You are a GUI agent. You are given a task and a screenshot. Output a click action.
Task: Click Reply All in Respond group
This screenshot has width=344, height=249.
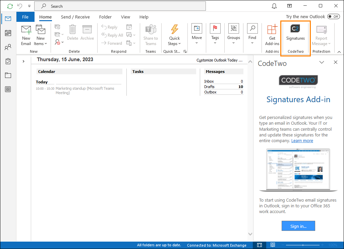pos(112,35)
